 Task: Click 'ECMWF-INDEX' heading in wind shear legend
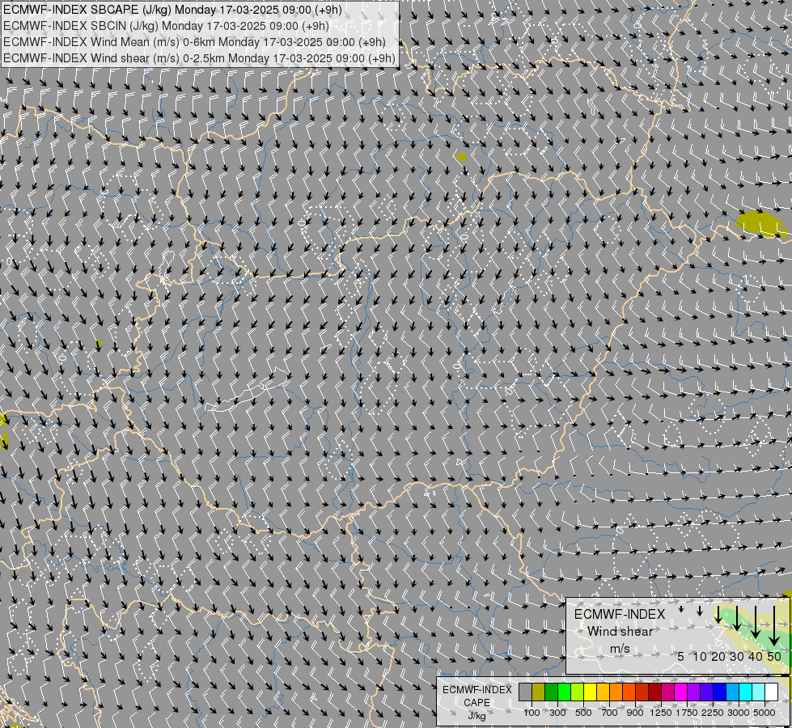620,614
